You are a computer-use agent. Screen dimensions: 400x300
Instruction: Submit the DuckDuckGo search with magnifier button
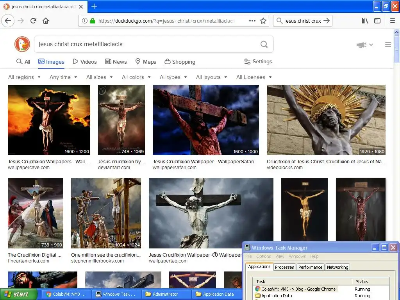[264, 45]
